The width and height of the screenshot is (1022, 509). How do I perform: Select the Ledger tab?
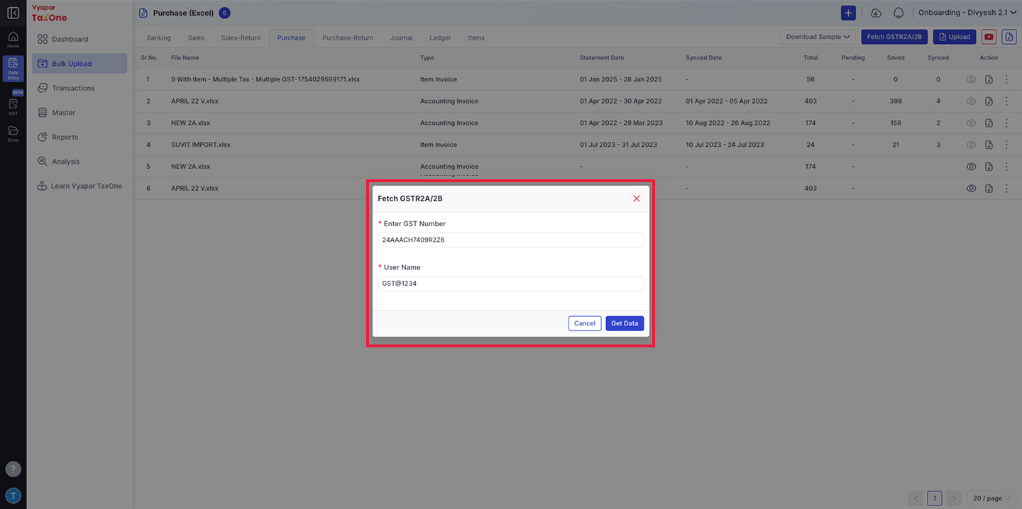coord(440,38)
